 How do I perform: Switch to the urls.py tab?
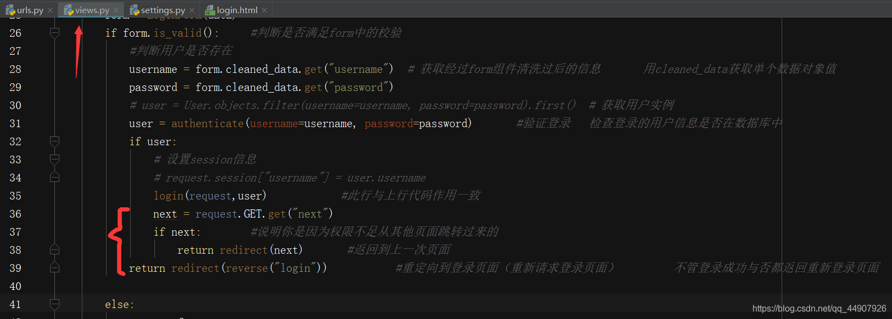coord(30,10)
